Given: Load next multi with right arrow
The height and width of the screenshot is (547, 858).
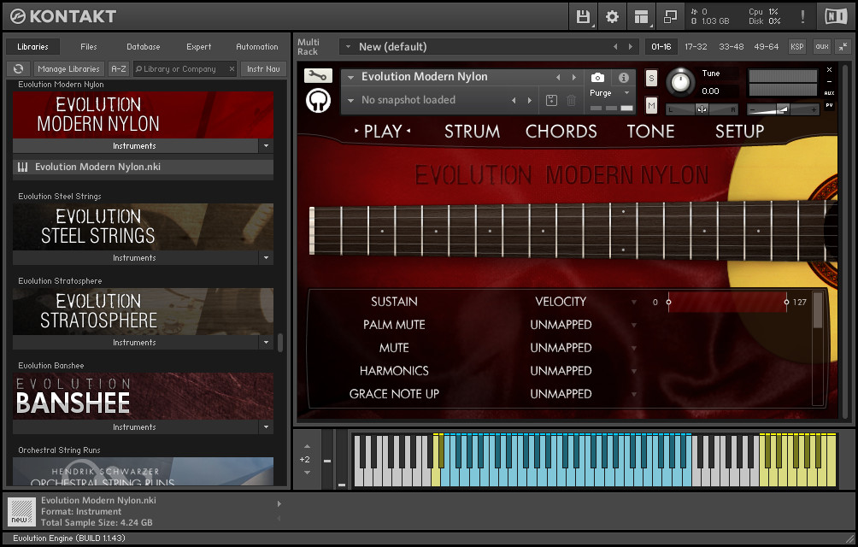Looking at the screenshot, I should click(631, 46).
